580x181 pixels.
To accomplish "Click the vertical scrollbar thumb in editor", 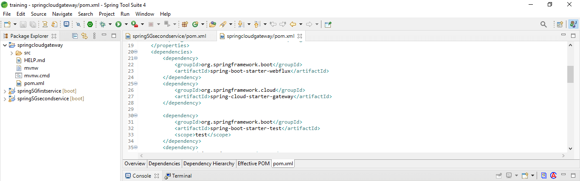I will point(570,74).
